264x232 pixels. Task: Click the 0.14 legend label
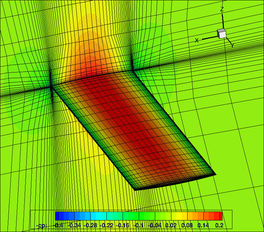point(203,225)
